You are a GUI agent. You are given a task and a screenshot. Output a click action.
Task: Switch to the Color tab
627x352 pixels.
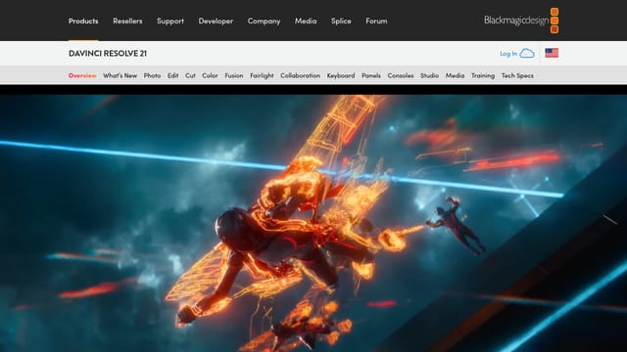[210, 75]
